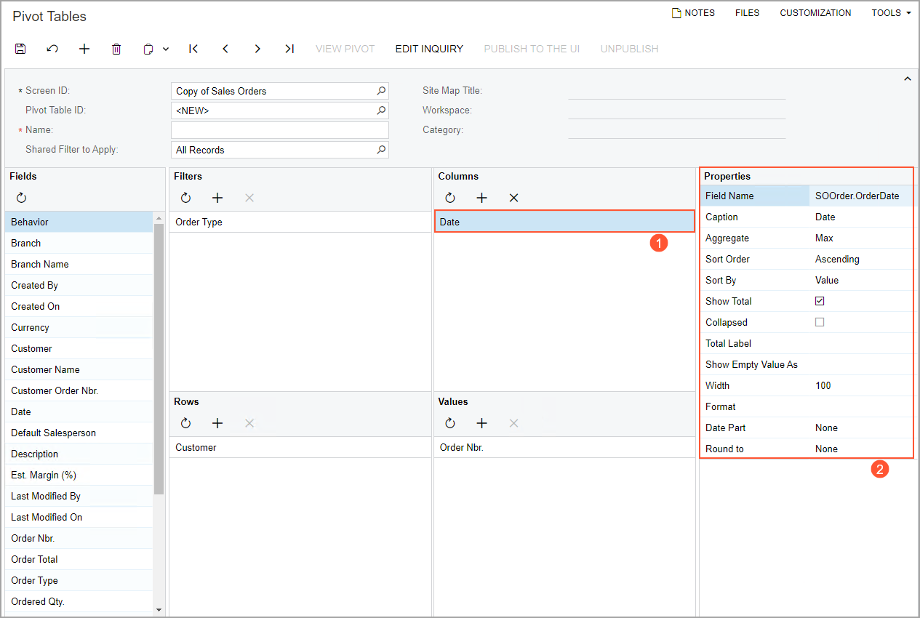Viewport: 920px width, 618px height.
Task: Click the Edit Inquiry button
Action: pos(429,49)
